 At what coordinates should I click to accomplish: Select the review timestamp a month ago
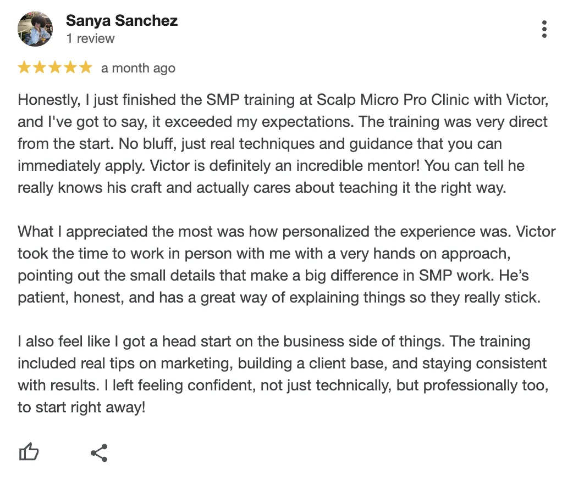tap(138, 68)
